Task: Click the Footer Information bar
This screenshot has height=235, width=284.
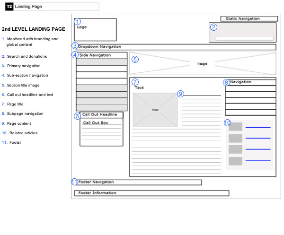Action: (151, 193)
